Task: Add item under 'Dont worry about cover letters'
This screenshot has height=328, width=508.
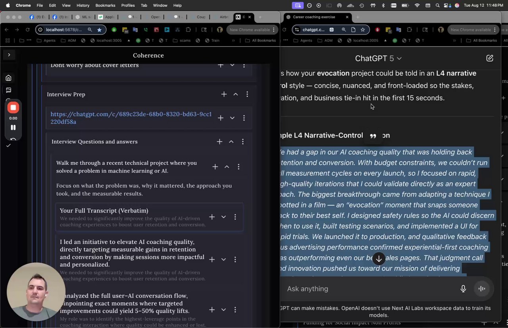Action: 221,65
